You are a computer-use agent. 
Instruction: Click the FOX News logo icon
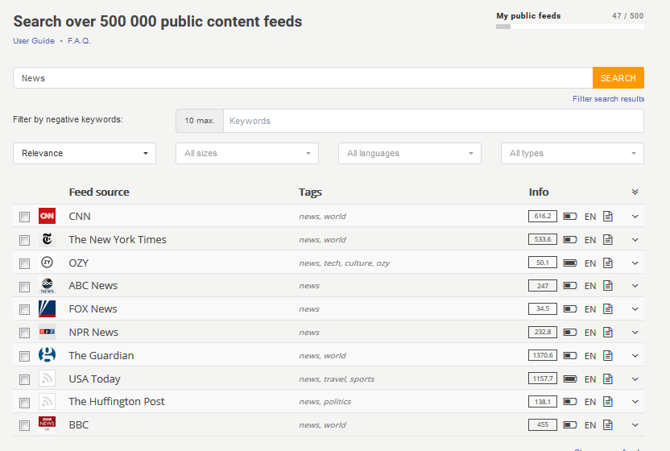(47, 308)
